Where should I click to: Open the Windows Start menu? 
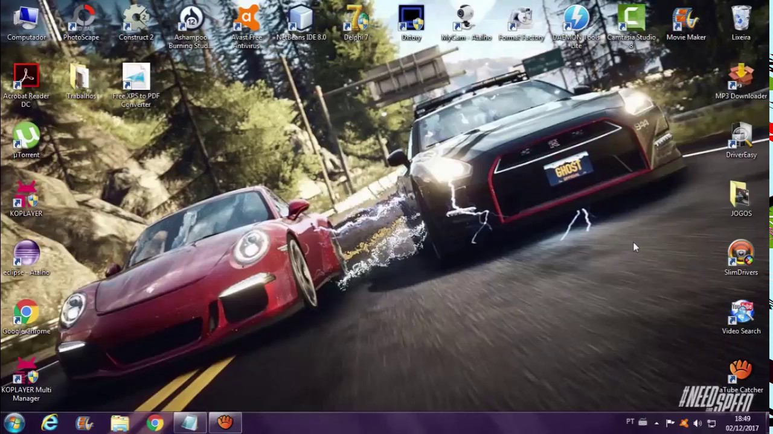click(14, 423)
